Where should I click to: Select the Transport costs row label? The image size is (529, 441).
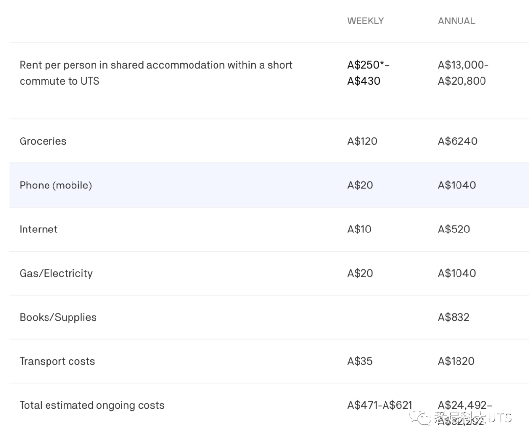coord(57,361)
